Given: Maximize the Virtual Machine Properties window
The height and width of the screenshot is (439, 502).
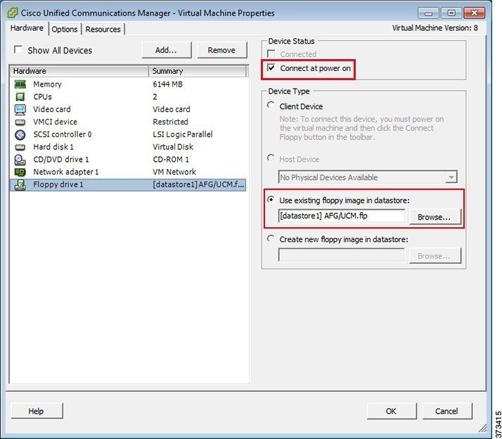Looking at the screenshot, I should pyautogui.click(x=451, y=13).
